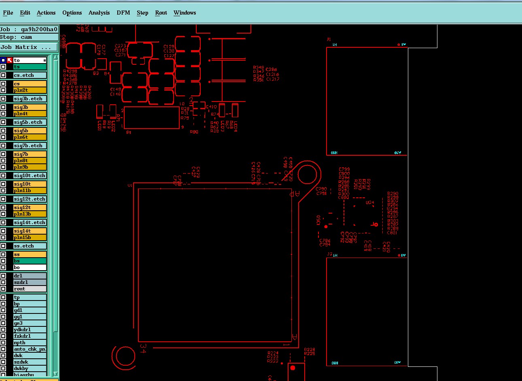This screenshot has width=522, height=381.
Task: Click the small grid icon on the to layer
Action: click(x=45, y=60)
